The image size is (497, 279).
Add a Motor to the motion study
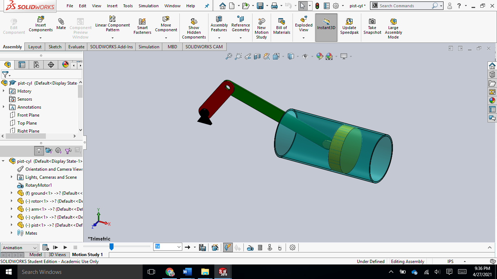click(x=250, y=247)
